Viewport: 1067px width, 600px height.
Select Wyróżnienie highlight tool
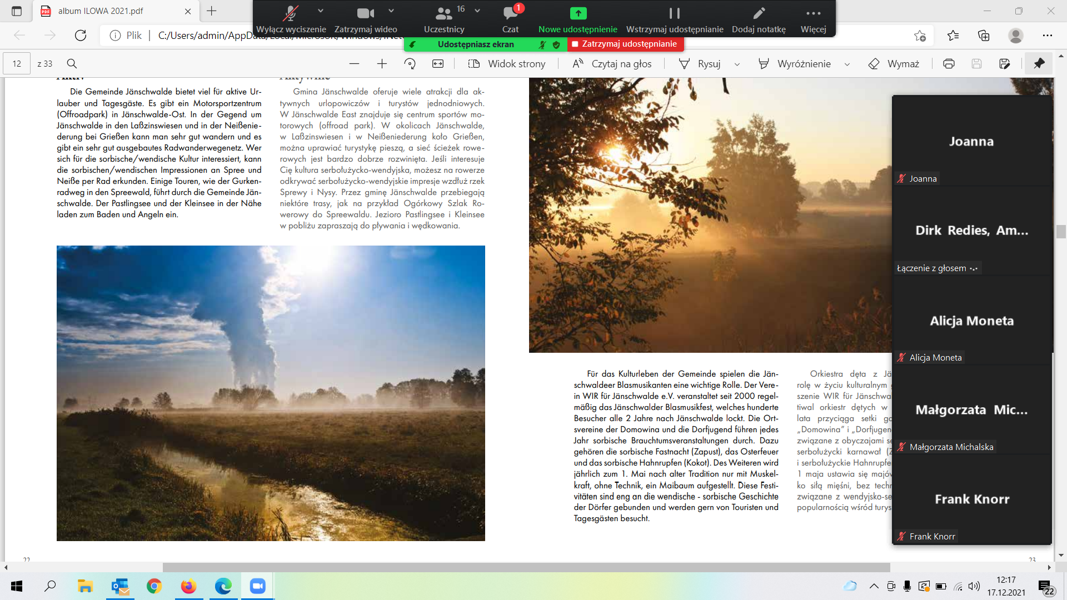point(795,64)
